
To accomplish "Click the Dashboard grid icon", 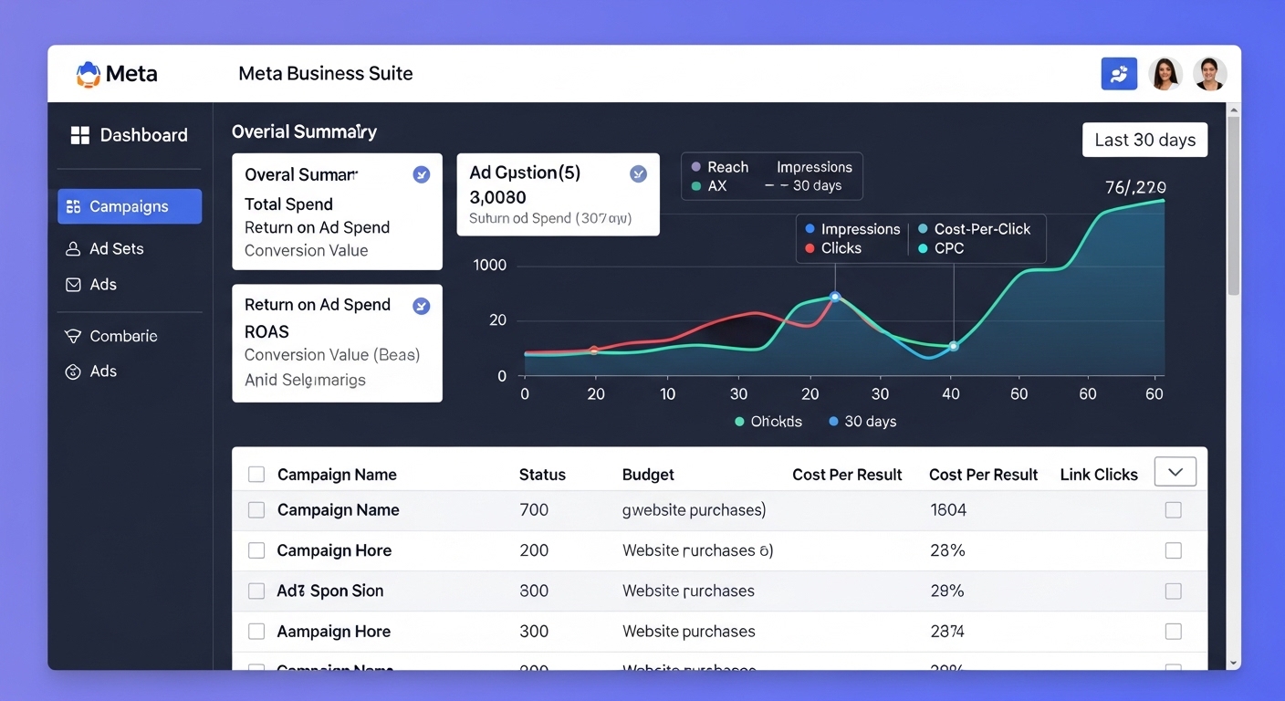I will coord(80,135).
